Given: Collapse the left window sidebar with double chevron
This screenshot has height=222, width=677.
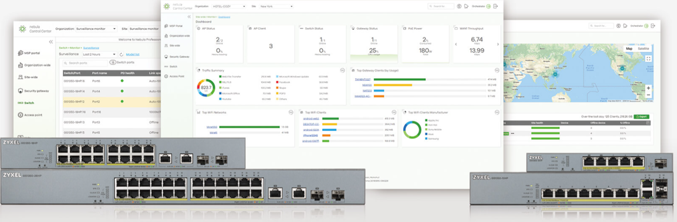Looking at the screenshot, I should tap(51, 42).
